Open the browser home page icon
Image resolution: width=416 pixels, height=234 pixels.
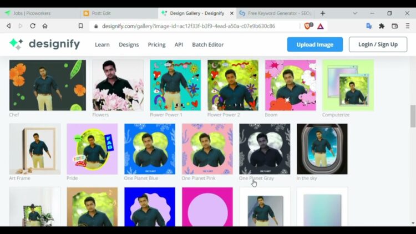coord(45,26)
